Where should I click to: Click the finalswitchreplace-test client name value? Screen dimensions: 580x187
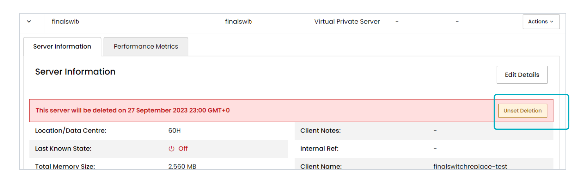pos(470,166)
